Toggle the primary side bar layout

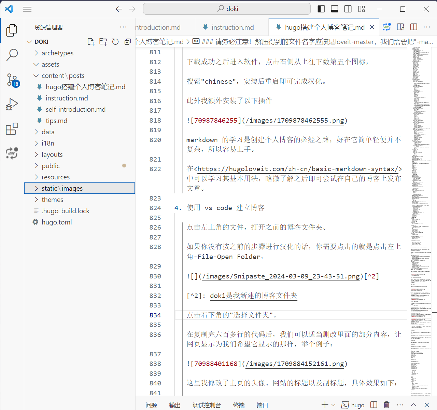click(321, 9)
